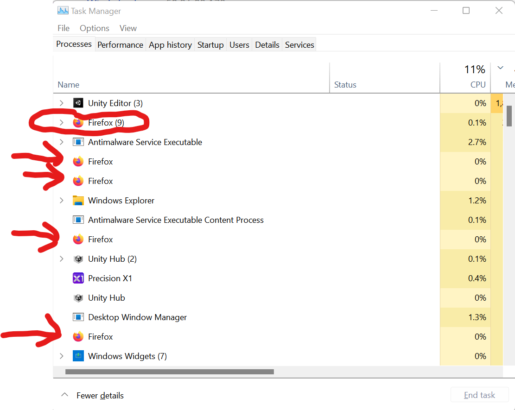Expand the Antimalware Service Executable group

click(61, 142)
